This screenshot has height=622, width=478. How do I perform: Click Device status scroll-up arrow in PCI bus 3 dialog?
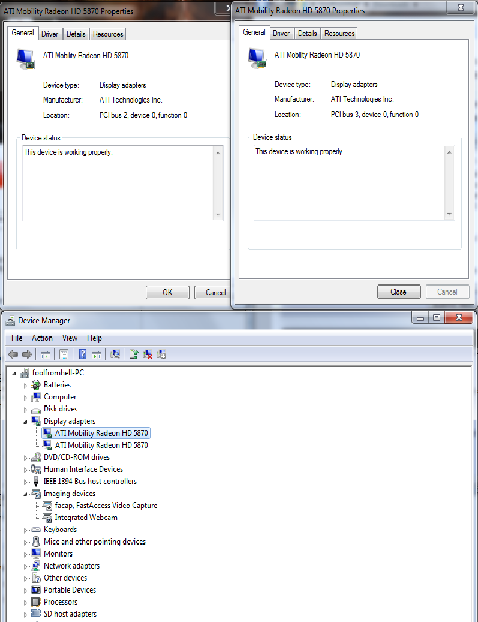point(449,152)
